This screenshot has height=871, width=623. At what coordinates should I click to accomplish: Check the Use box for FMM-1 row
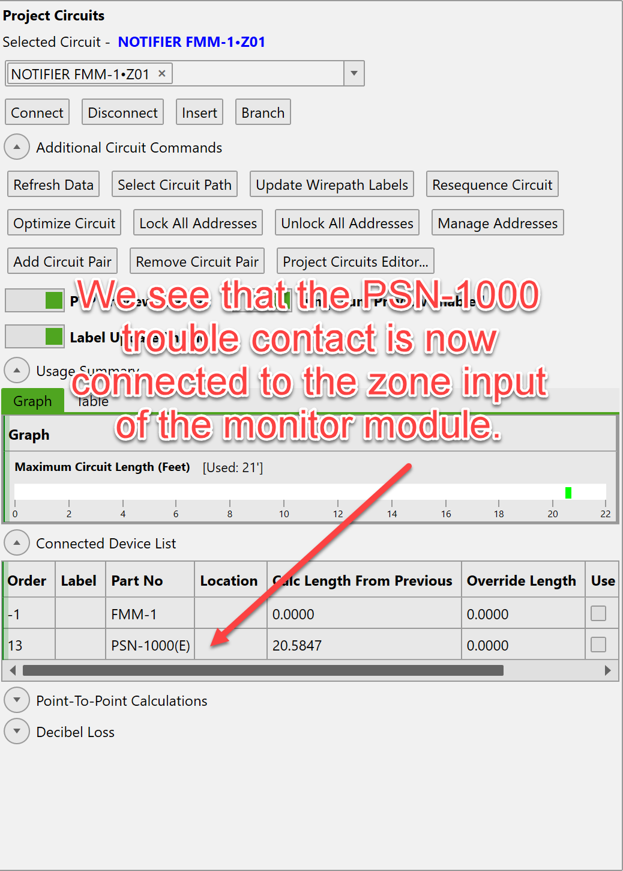tap(598, 613)
